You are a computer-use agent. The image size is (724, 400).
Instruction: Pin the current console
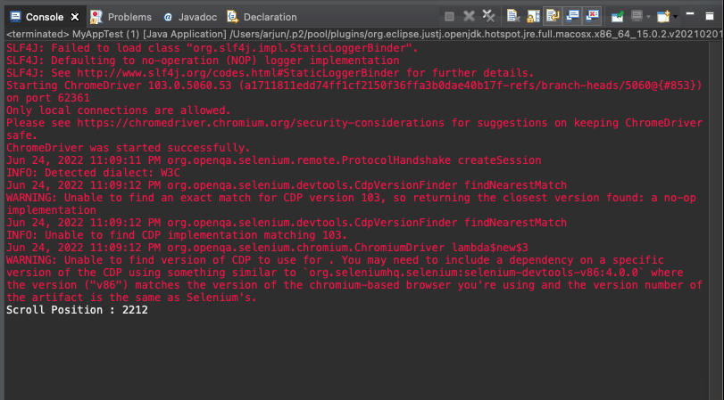[618, 17]
